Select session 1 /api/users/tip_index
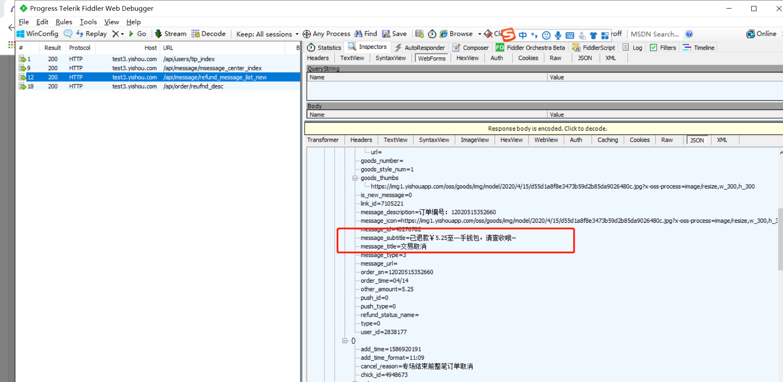Viewport: 783px width, 382px height. pos(158,59)
